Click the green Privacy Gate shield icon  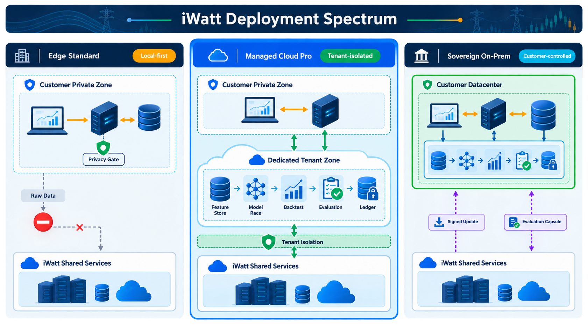[x=103, y=148]
